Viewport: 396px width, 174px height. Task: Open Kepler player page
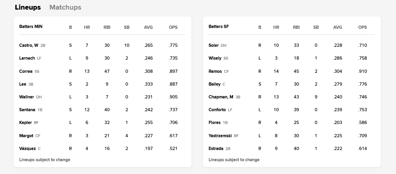point(25,122)
